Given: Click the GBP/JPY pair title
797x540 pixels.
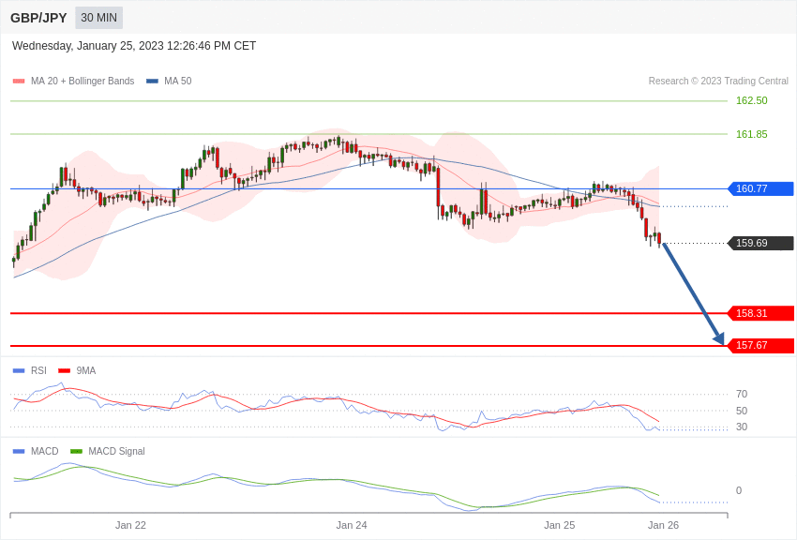Looking at the screenshot, I should [38, 18].
